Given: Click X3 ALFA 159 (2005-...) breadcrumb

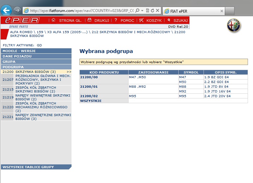Looking at the screenshot, I should (x=67, y=32).
